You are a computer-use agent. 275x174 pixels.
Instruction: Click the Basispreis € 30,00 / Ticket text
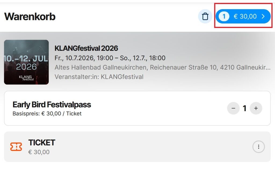point(47,114)
